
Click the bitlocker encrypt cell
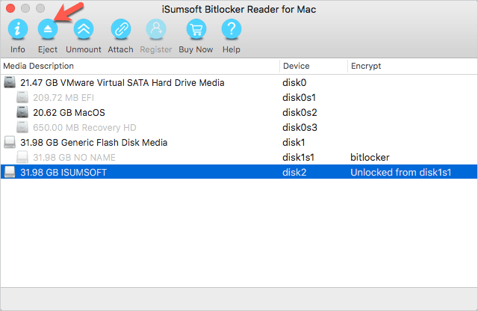pos(370,158)
